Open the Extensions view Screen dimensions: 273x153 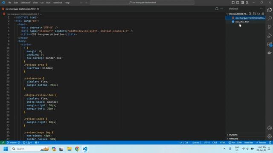(269, 44)
